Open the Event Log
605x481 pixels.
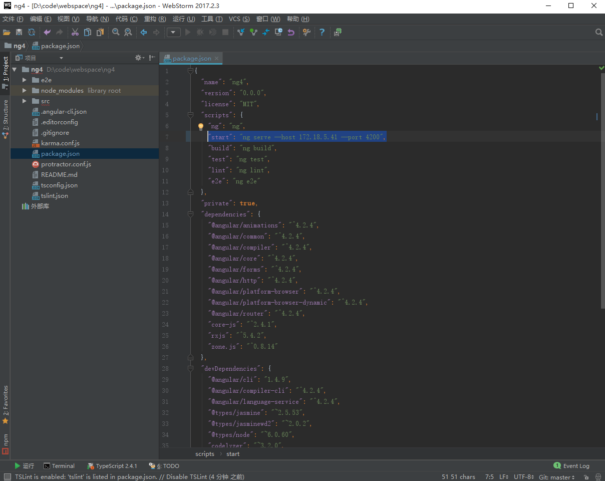(571, 466)
